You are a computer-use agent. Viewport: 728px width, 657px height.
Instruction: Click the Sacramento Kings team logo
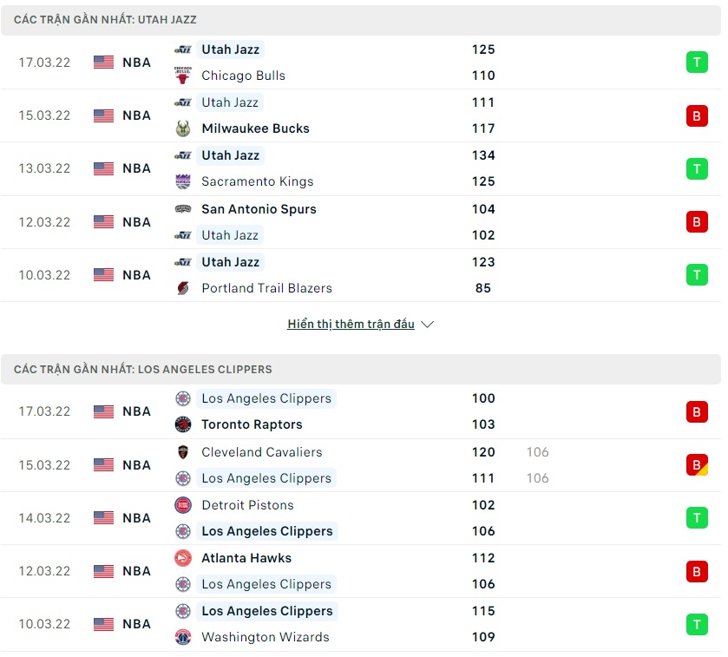[x=182, y=181]
